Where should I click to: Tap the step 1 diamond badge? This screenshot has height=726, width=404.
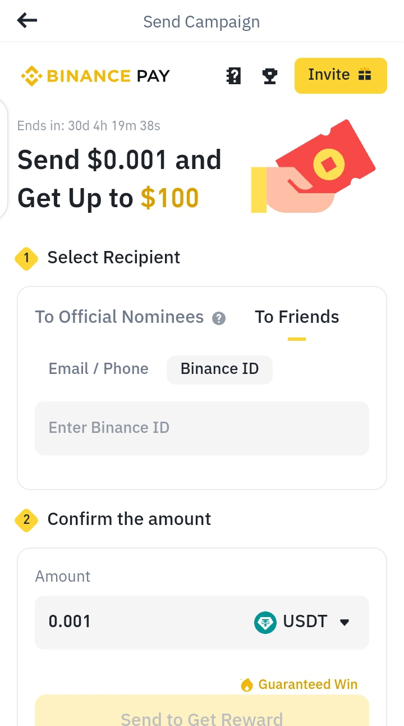pos(26,258)
